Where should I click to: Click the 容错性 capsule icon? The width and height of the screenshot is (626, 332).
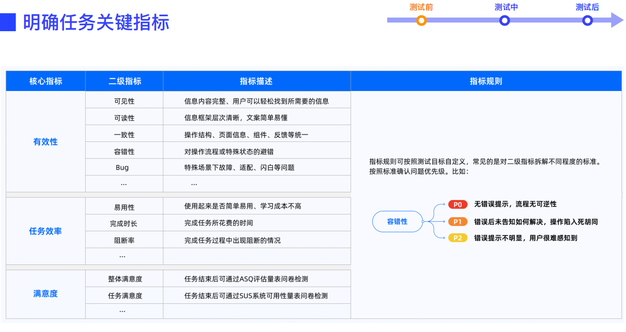[398, 221]
